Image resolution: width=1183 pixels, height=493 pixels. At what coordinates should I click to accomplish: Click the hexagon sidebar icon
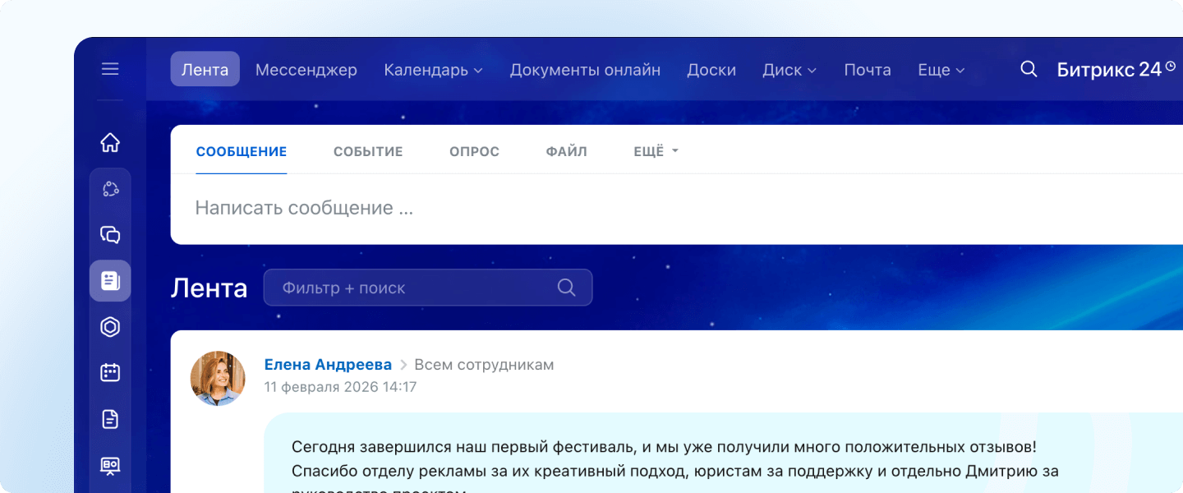110,327
